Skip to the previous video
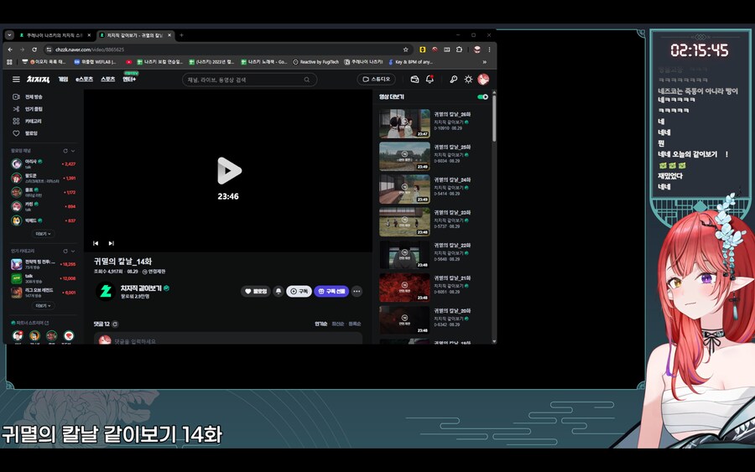Viewport: 755px width, 472px height. tap(96, 243)
